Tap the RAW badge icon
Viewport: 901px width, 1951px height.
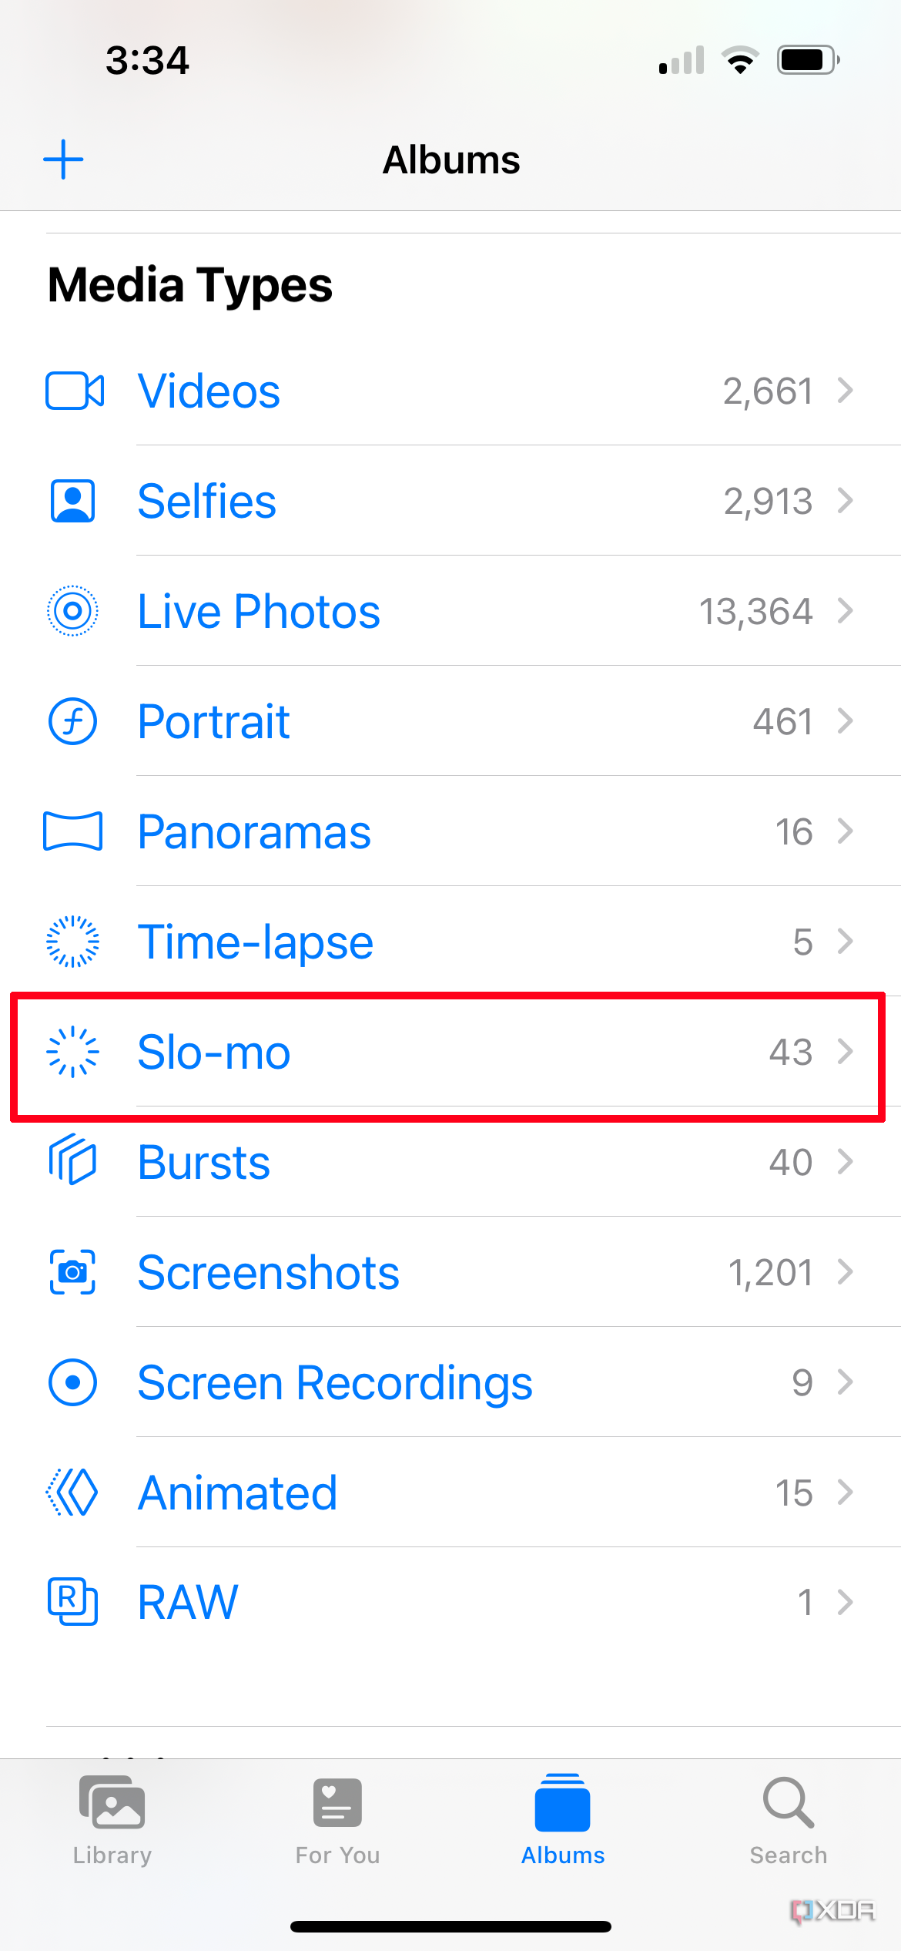[x=72, y=1603]
